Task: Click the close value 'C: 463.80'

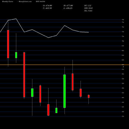Action: [47, 8]
